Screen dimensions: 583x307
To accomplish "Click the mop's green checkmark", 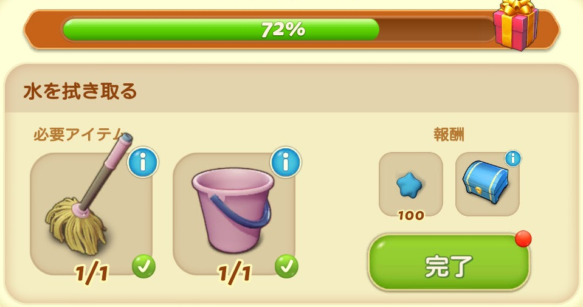I will (143, 266).
